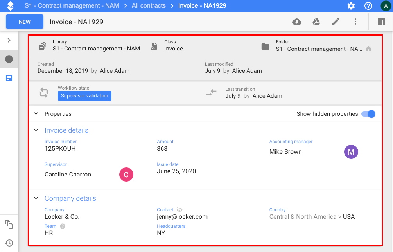
Task: Click the Google Drive icon in toolbar
Action: coord(316,22)
